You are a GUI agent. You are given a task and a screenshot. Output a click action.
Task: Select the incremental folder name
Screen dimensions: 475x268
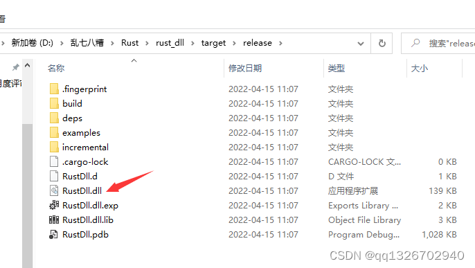click(85, 148)
